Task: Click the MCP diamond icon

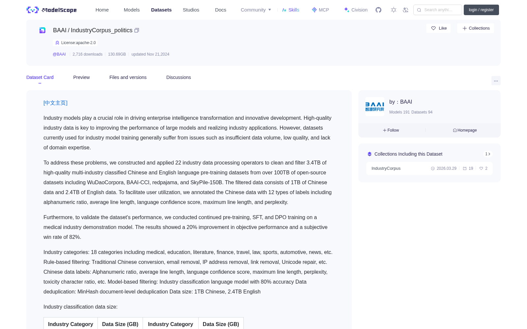Action: (314, 10)
